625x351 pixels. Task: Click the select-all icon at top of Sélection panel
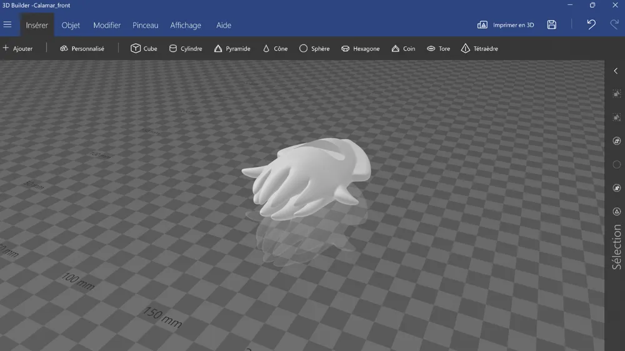pyautogui.click(x=617, y=94)
